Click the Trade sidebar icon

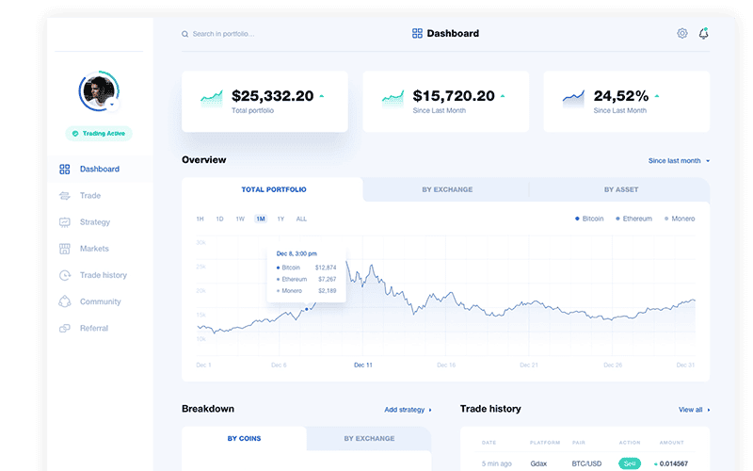coord(64,196)
